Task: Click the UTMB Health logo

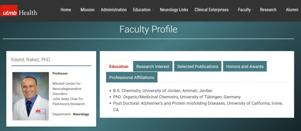Action: pos(19,11)
